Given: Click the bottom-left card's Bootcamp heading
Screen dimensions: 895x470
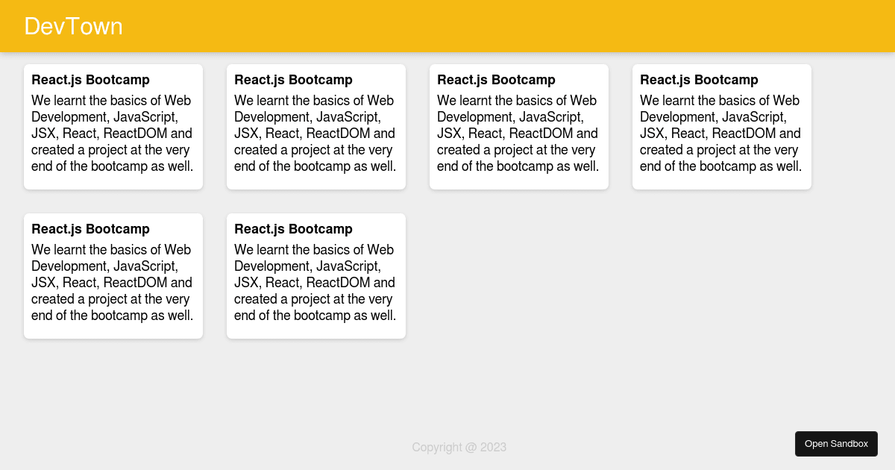Looking at the screenshot, I should [x=90, y=229].
